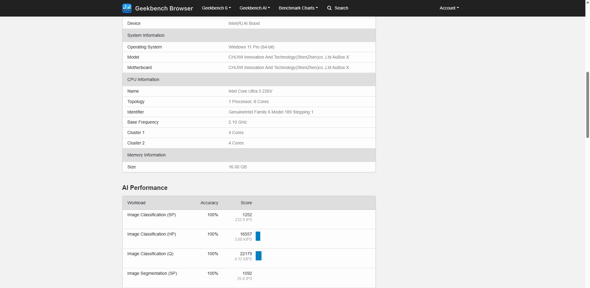
Task: Select the 16.00 GB memory size value
Action: (x=238, y=167)
